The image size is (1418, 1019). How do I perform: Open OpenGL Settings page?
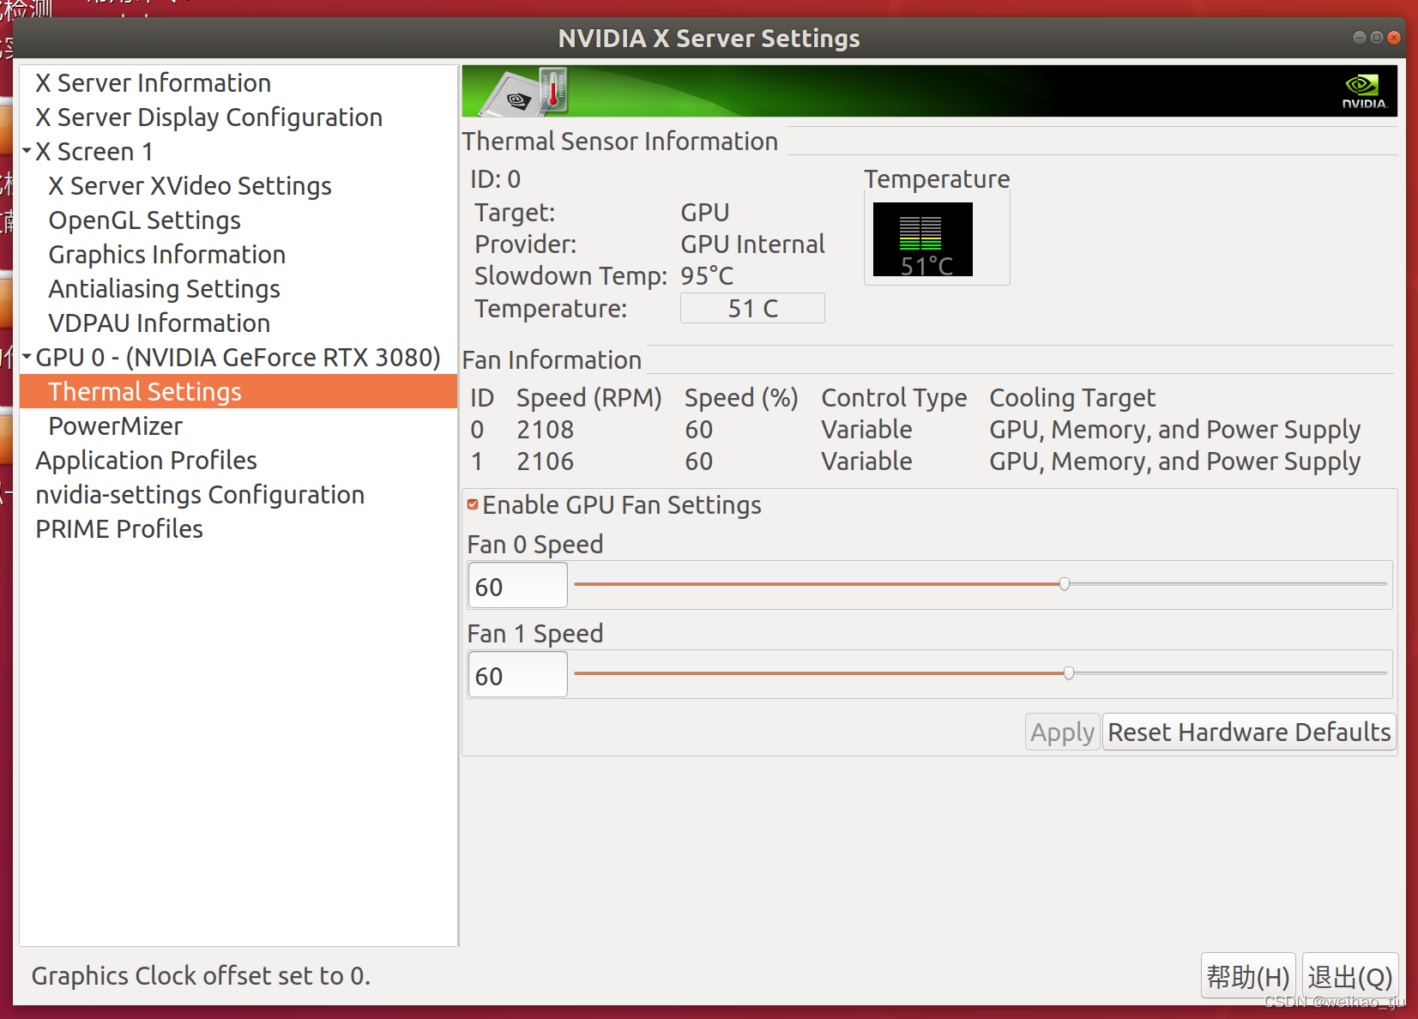[x=145, y=220]
